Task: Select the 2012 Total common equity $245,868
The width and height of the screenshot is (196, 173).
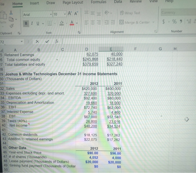Action: click(87, 59)
